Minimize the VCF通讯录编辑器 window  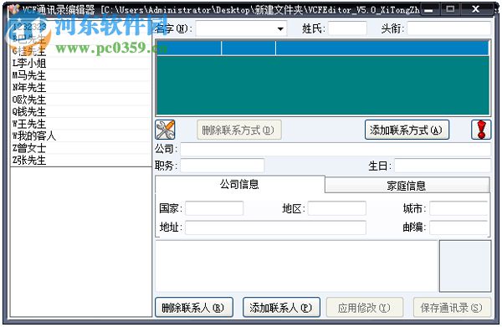(429, 9)
